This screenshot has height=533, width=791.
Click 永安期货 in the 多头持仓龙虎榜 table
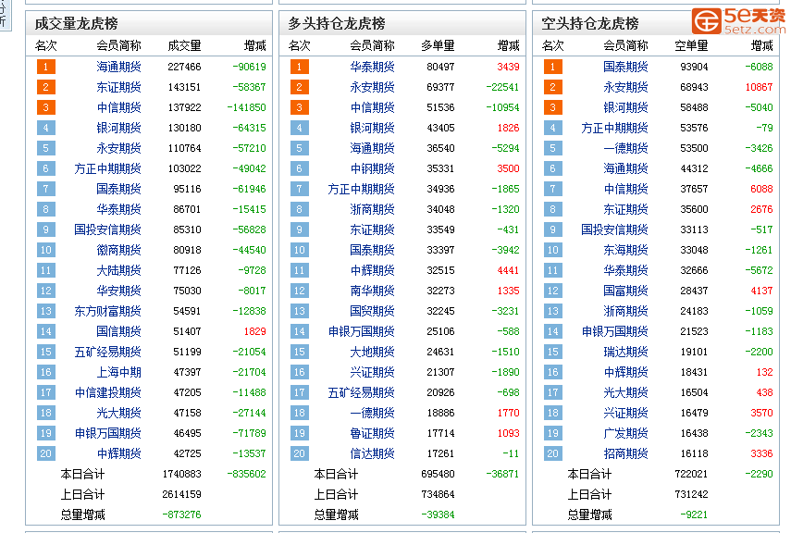[372, 87]
